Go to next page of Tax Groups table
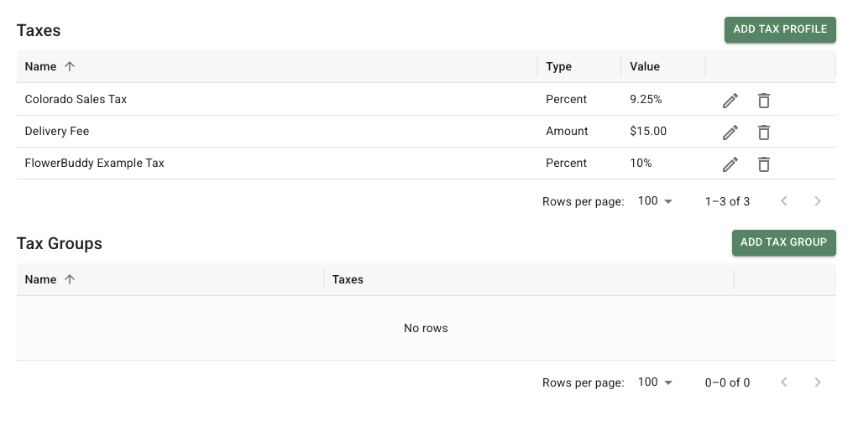This screenshot has width=853, height=421. point(817,382)
